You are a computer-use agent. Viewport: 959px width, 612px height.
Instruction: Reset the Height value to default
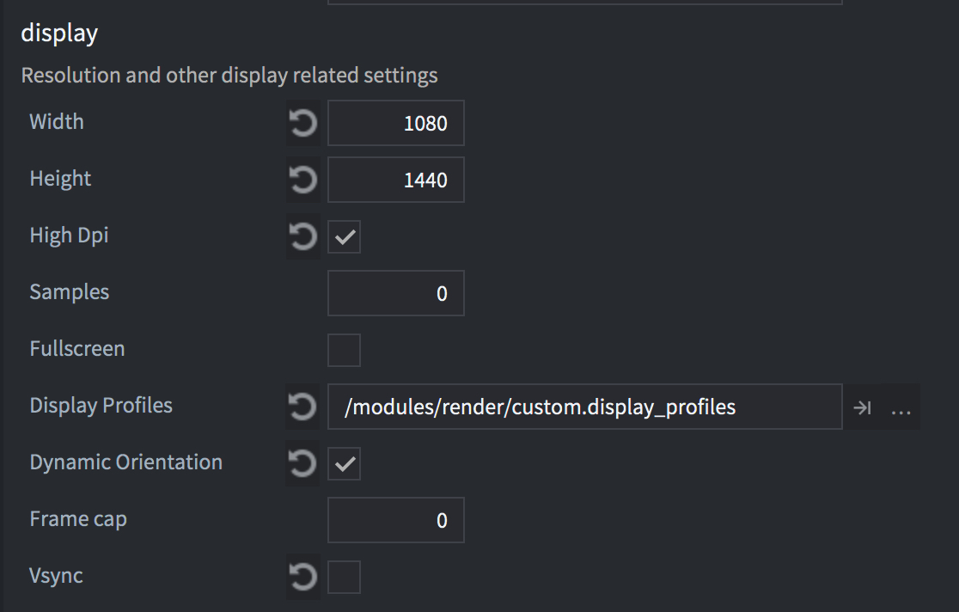[x=302, y=181]
